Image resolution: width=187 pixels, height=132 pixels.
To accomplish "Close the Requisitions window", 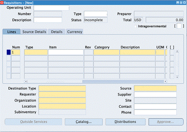I will click(x=184, y=2).
